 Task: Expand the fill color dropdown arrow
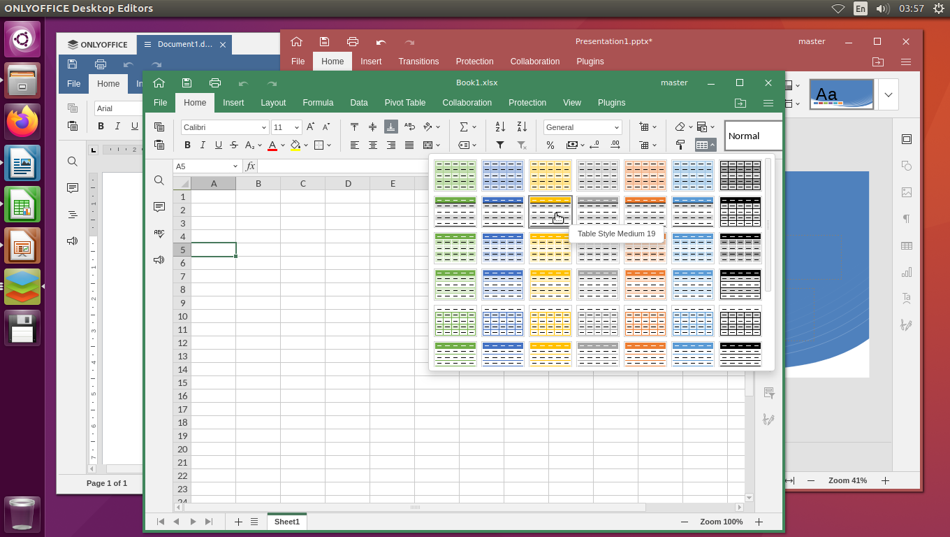(306, 145)
